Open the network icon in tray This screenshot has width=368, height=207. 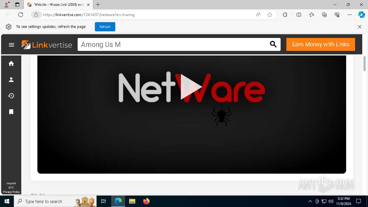(x=324, y=201)
